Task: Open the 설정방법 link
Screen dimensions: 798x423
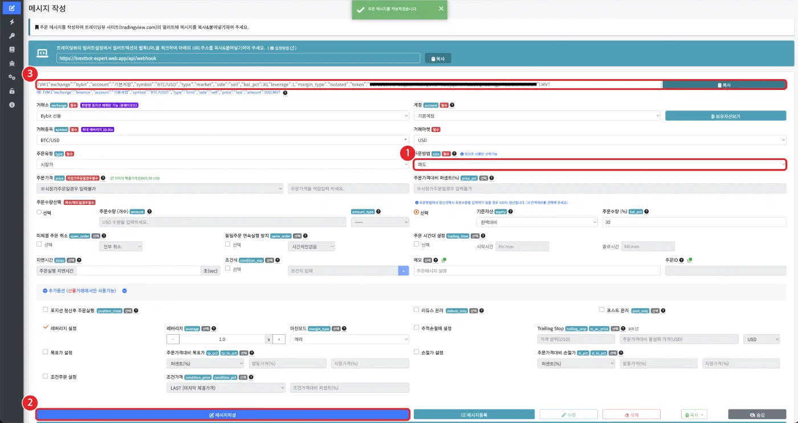Action: click(282, 48)
